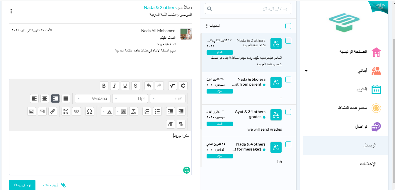
Task: Click the search messages field
Action: pos(248,9)
